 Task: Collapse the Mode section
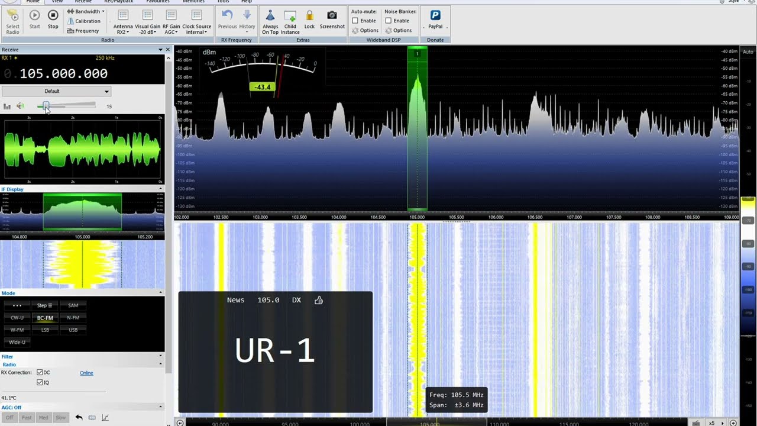(160, 293)
